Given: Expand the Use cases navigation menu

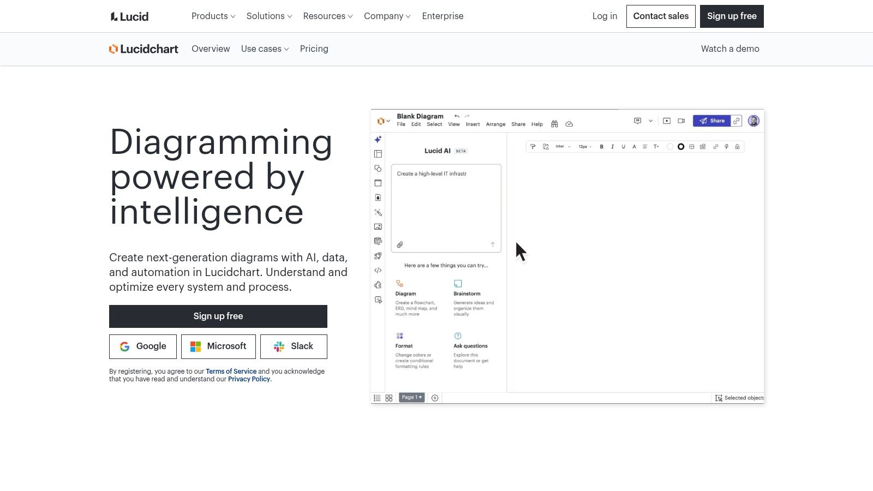Looking at the screenshot, I should click(x=265, y=49).
